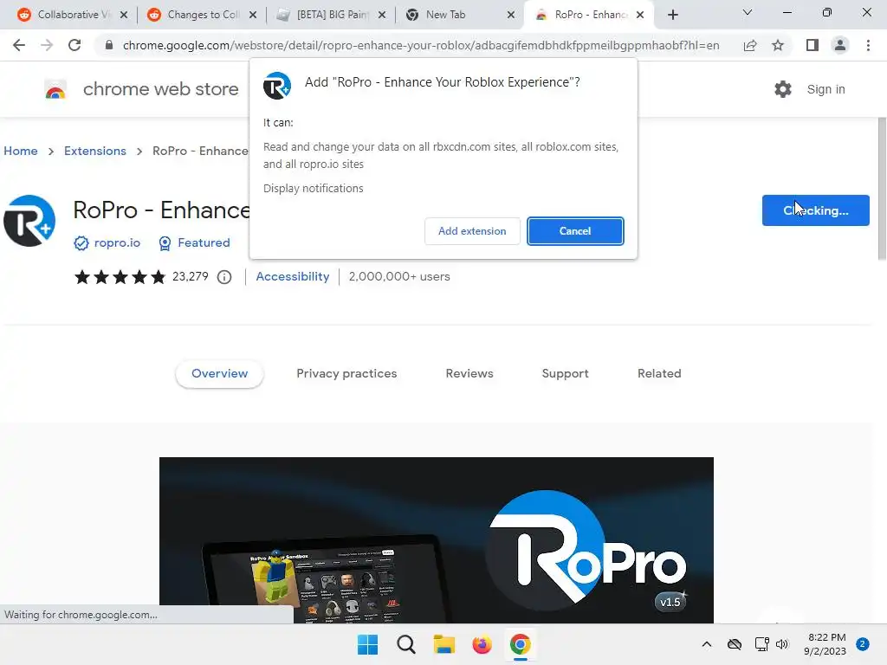Click the Checking... blue button
Screen dimensions: 887x665
pos(815,210)
